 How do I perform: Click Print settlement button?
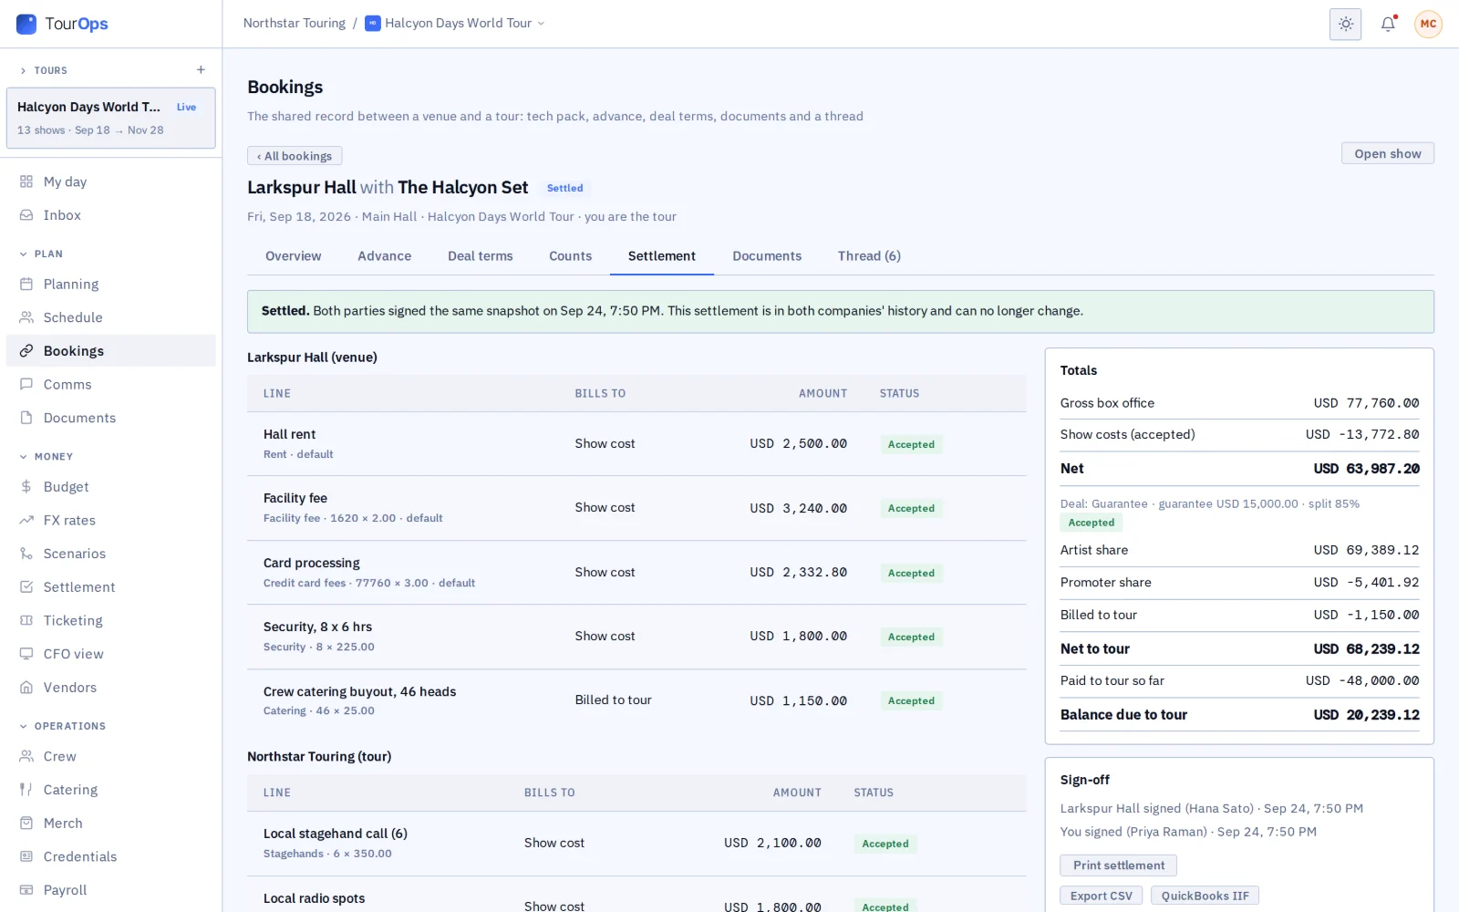coord(1118,865)
